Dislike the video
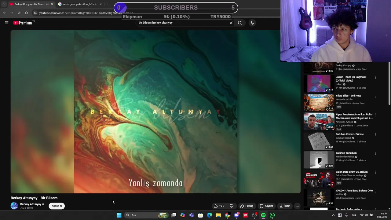Screen dimensions: 391x220 click(x=232, y=206)
